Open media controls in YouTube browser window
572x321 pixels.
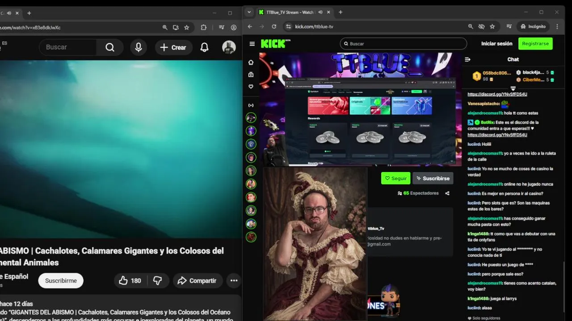222,27
